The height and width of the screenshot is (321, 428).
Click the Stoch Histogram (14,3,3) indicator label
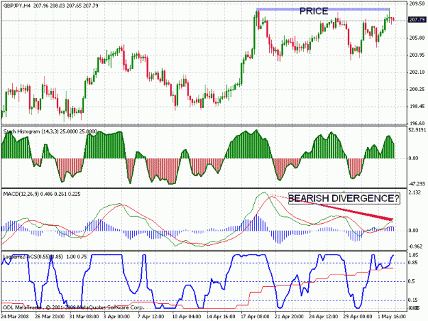coord(50,131)
